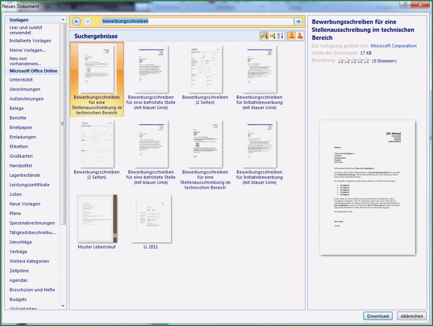Start search with arrow button
This screenshot has height=326, width=433.
298,21
